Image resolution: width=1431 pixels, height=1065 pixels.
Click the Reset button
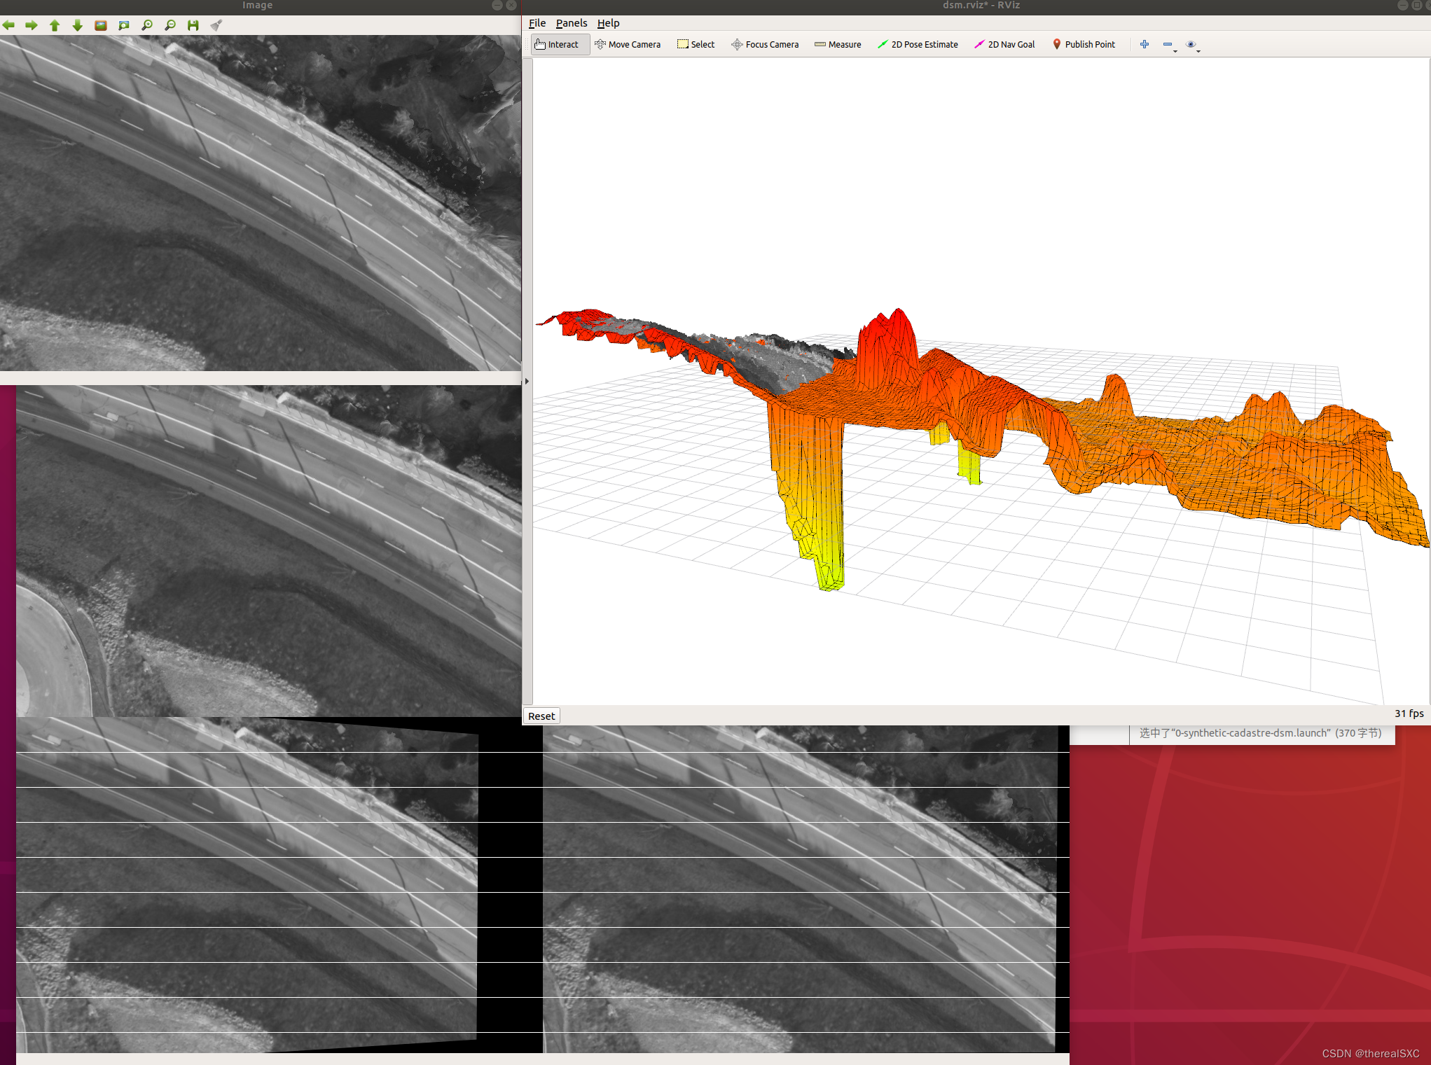pyautogui.click(x=541, y=716)
